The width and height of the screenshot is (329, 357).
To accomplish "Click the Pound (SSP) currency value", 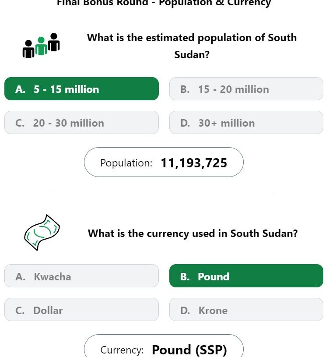I will [189, 350].
